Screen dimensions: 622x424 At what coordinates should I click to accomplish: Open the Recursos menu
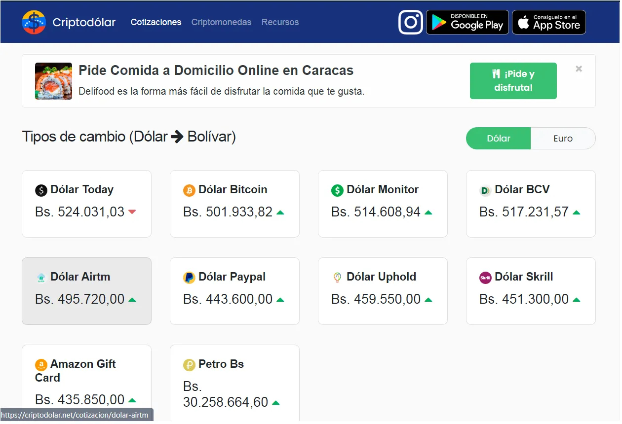click(x=280, y=22)
